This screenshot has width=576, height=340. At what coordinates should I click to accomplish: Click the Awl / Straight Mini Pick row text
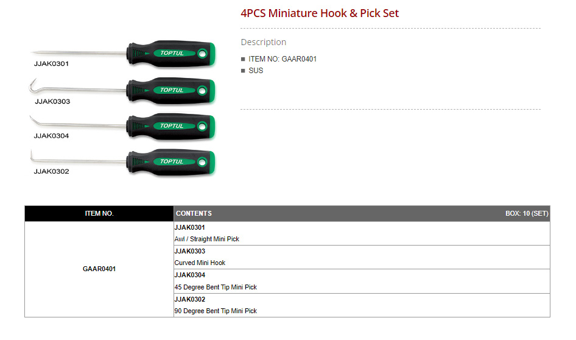(207, 239)
